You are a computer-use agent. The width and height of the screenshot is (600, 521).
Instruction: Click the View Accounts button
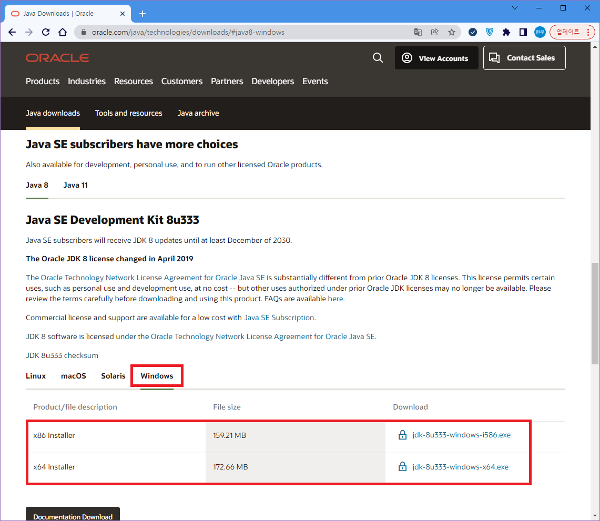[x=436, y=58]
